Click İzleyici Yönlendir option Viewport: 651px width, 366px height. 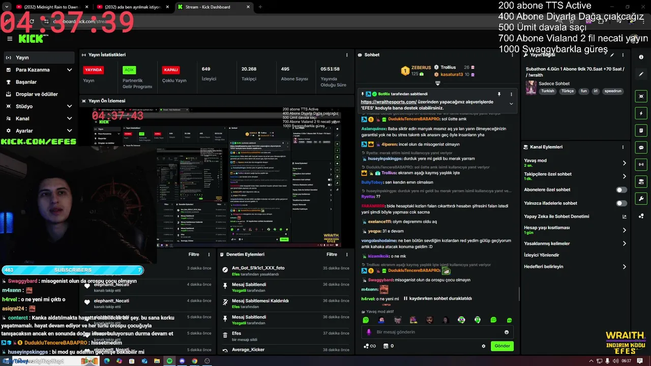pos(542,255)
